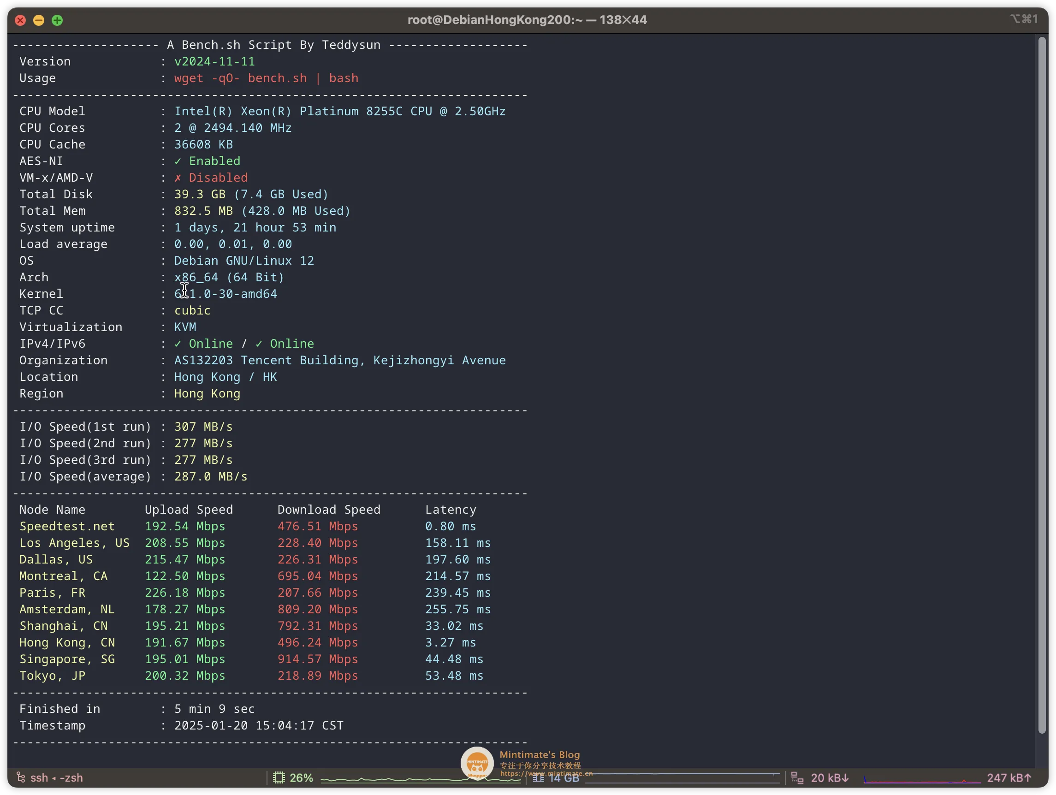The width and height of the screenshot is (1056, 795).
Task: Click Singapore download 914.57 Mbps
Action: coord(317,659)
